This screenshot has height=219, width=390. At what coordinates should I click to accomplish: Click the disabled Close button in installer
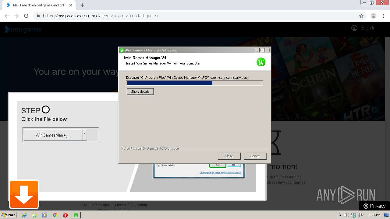tap(229, 156)
